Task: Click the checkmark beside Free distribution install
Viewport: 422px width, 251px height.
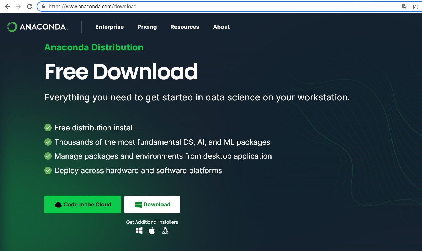Action: click(48, 128)
